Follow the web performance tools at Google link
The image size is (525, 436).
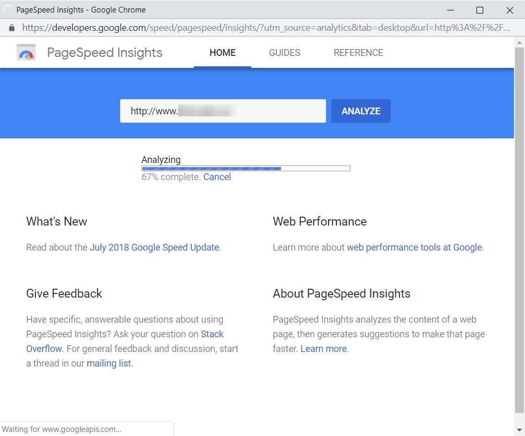(414, 248)
